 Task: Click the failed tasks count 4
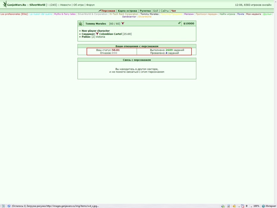pos(166,53)
